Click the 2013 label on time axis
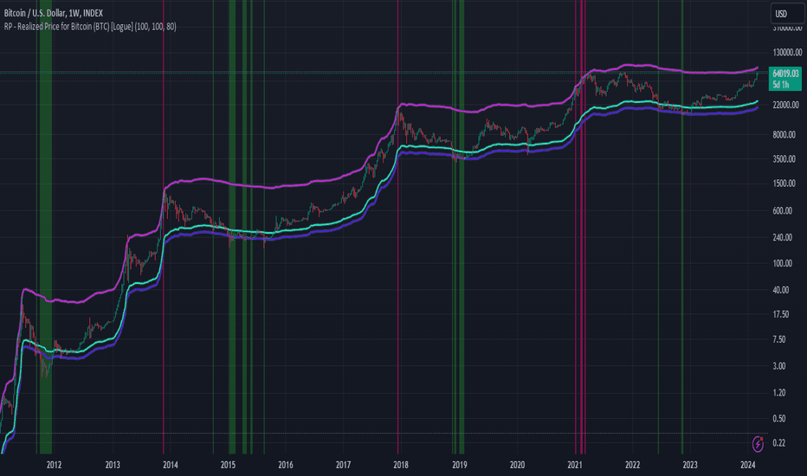The height and width of the screenshot is (476, 807). (113, 466)
